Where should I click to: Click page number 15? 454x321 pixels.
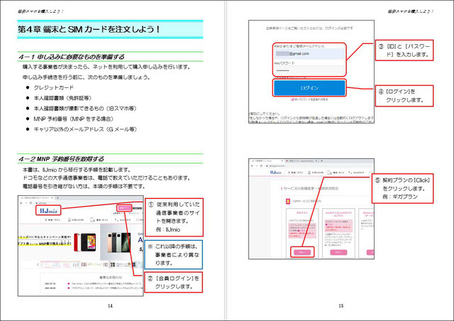click(340, 305)
